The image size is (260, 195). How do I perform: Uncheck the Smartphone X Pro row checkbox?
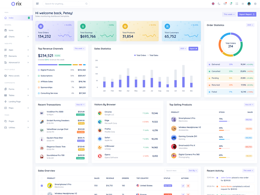pyautogui.click(x=42, y=186)
